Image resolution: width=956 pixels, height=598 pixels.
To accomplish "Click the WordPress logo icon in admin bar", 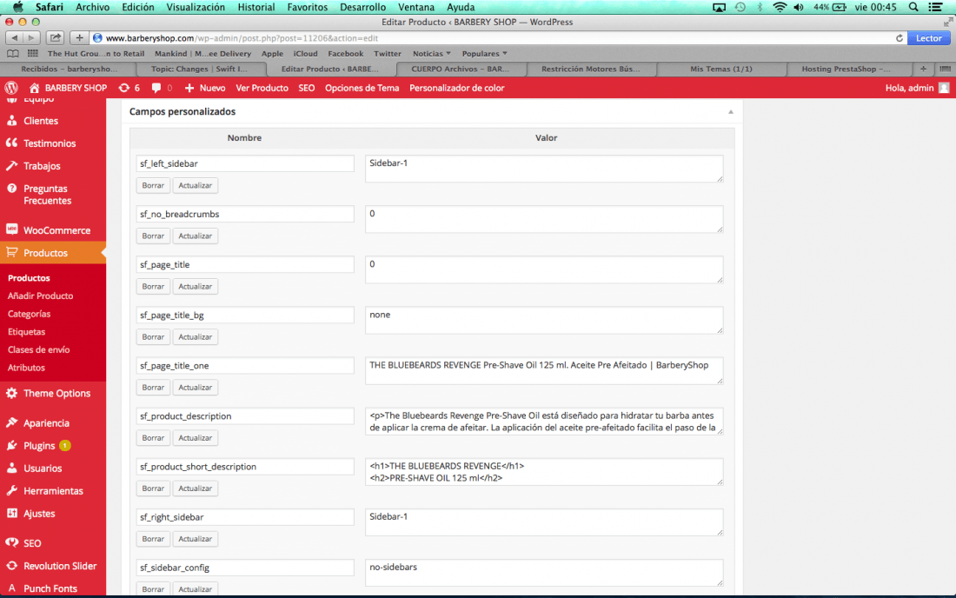I will tap(11, 88).
